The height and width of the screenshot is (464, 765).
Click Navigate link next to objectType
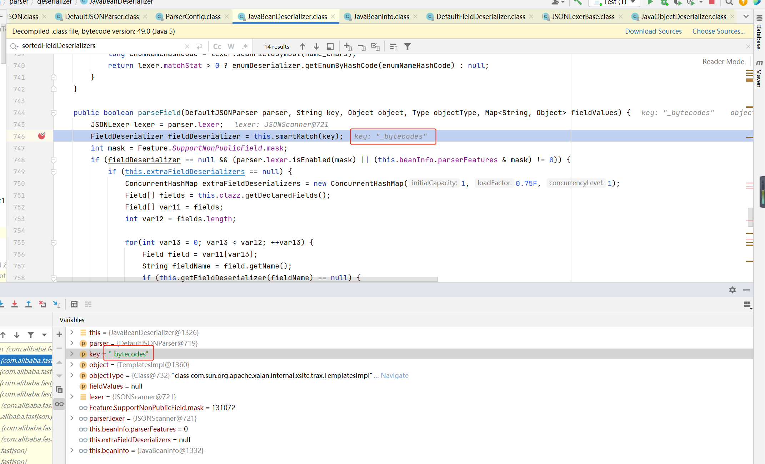pyautogui.click(x=394, y=375)
